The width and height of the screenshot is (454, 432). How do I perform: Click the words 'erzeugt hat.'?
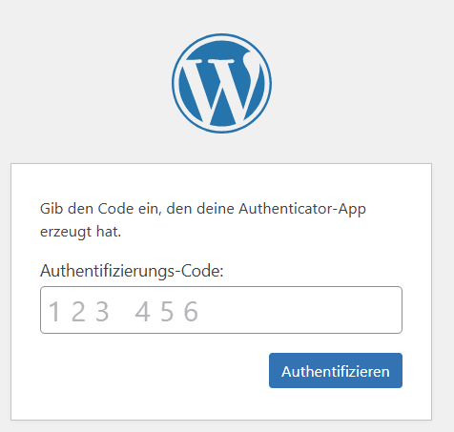coord(81,232)
